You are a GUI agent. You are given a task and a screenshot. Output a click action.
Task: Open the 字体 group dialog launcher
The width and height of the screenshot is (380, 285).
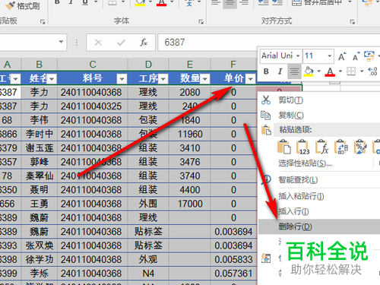pyautogui.click(x=201, y=22)
